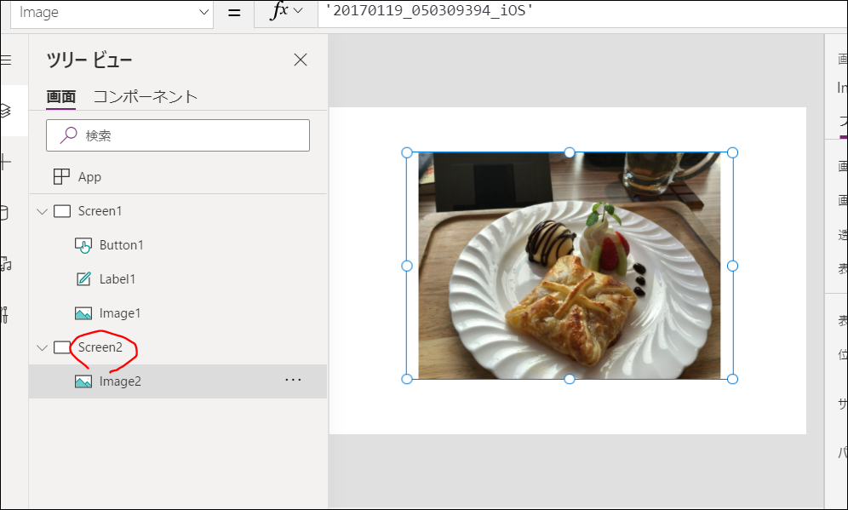Close the Tree View panel

click(x=301, y=60)
